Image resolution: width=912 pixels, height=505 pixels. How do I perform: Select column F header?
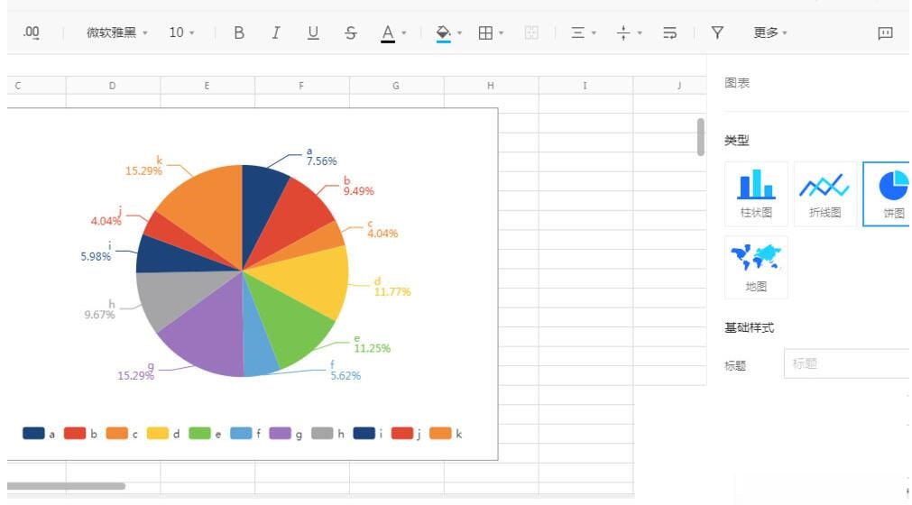301,86
